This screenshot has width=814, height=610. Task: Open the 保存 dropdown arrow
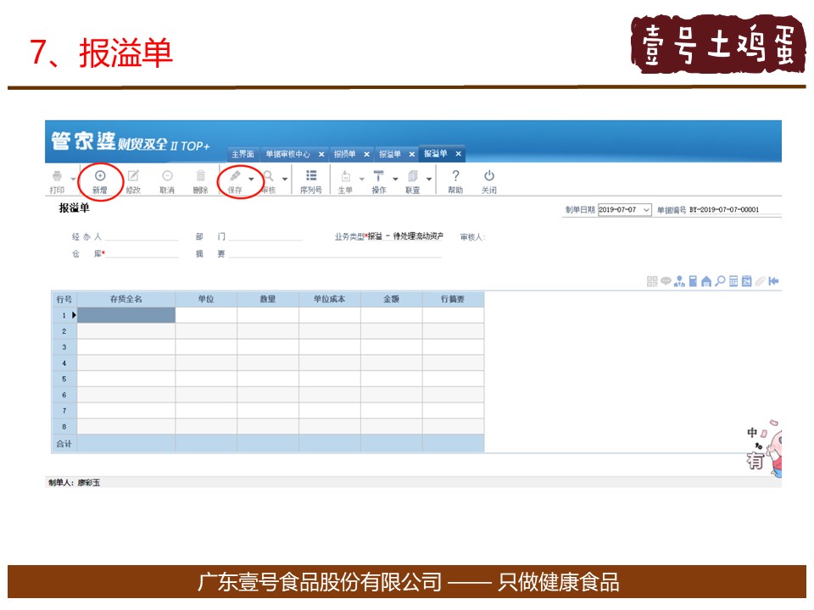(x=251, y=180)
